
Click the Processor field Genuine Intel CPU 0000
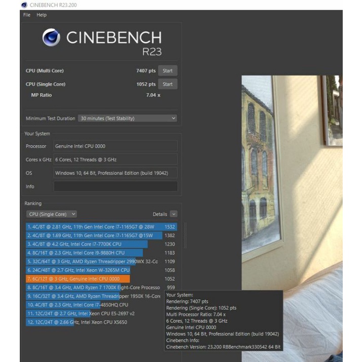coord(116,146)
